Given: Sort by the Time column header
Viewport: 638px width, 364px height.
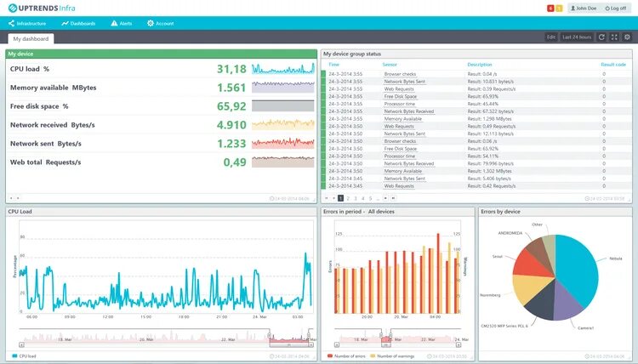Looking at the screenshot, I should click(333, 65).
